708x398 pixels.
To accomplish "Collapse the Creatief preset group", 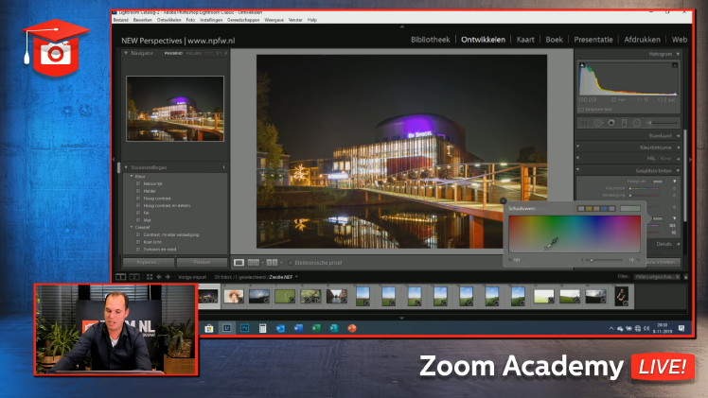I will point(132,227).
